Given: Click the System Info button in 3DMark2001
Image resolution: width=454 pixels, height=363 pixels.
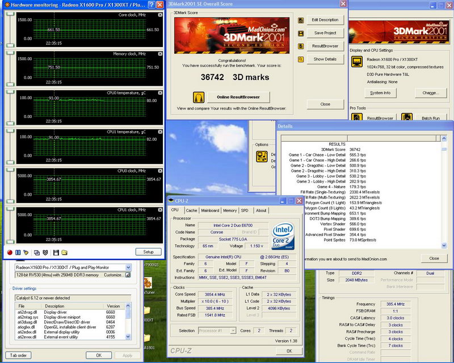Looking at the screenshot, I should [380, 93].
